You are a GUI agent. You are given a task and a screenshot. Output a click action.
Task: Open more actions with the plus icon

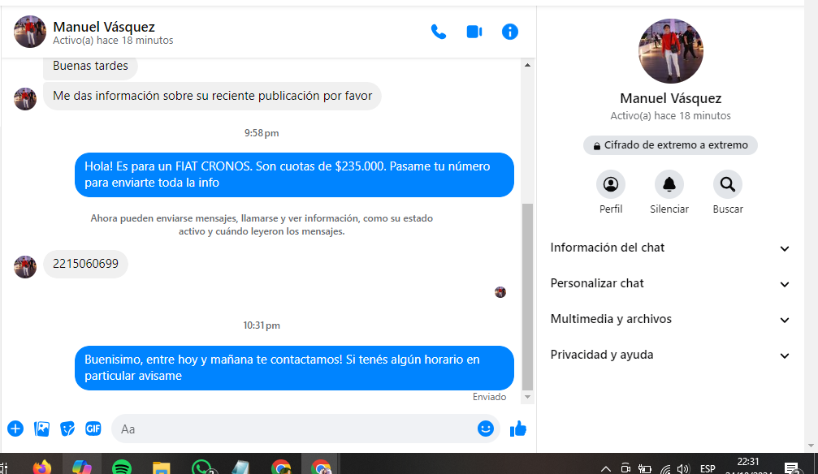(15, 429)
